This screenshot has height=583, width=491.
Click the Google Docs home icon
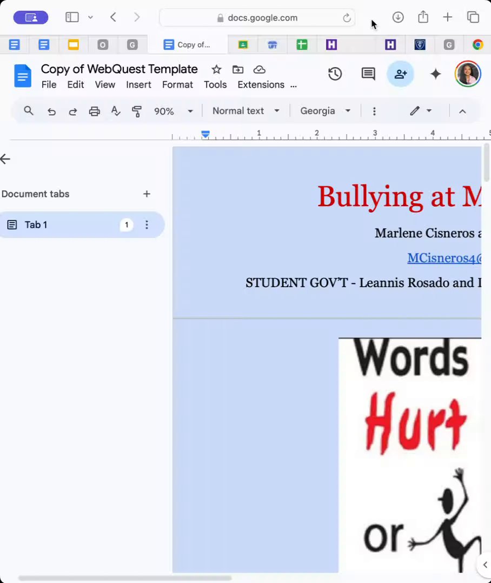(23, 76)
